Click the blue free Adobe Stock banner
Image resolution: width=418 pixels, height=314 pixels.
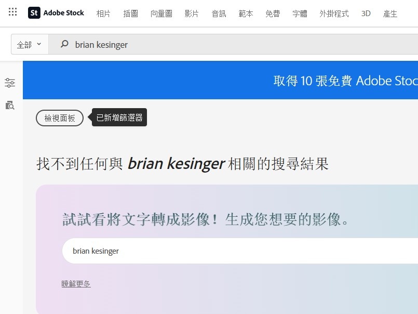(221, 80)
